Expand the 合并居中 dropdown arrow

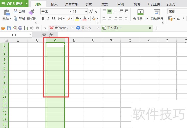[x=147, y=19]
